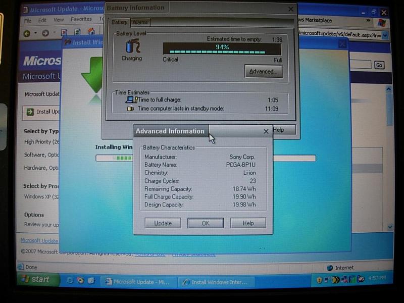Stop page loading in Internet Explorer toolbar

[x=64, y=32]
